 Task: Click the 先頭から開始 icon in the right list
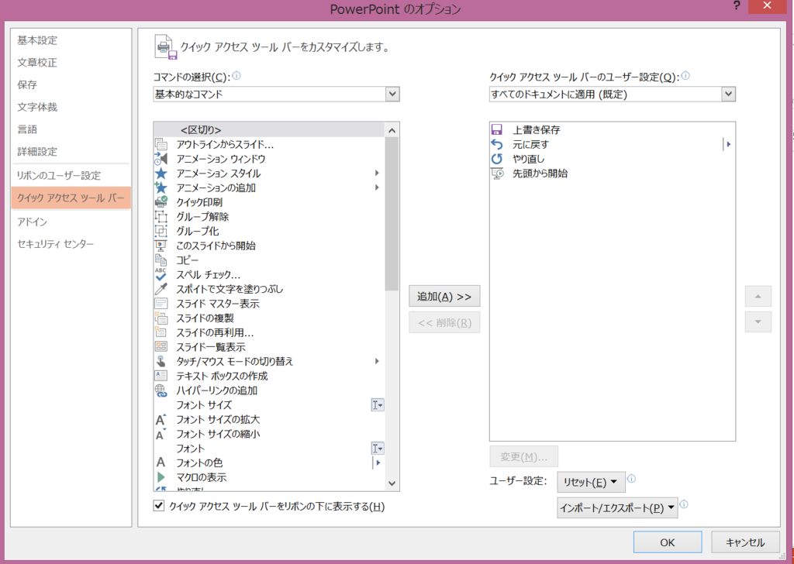click(496, 174)
